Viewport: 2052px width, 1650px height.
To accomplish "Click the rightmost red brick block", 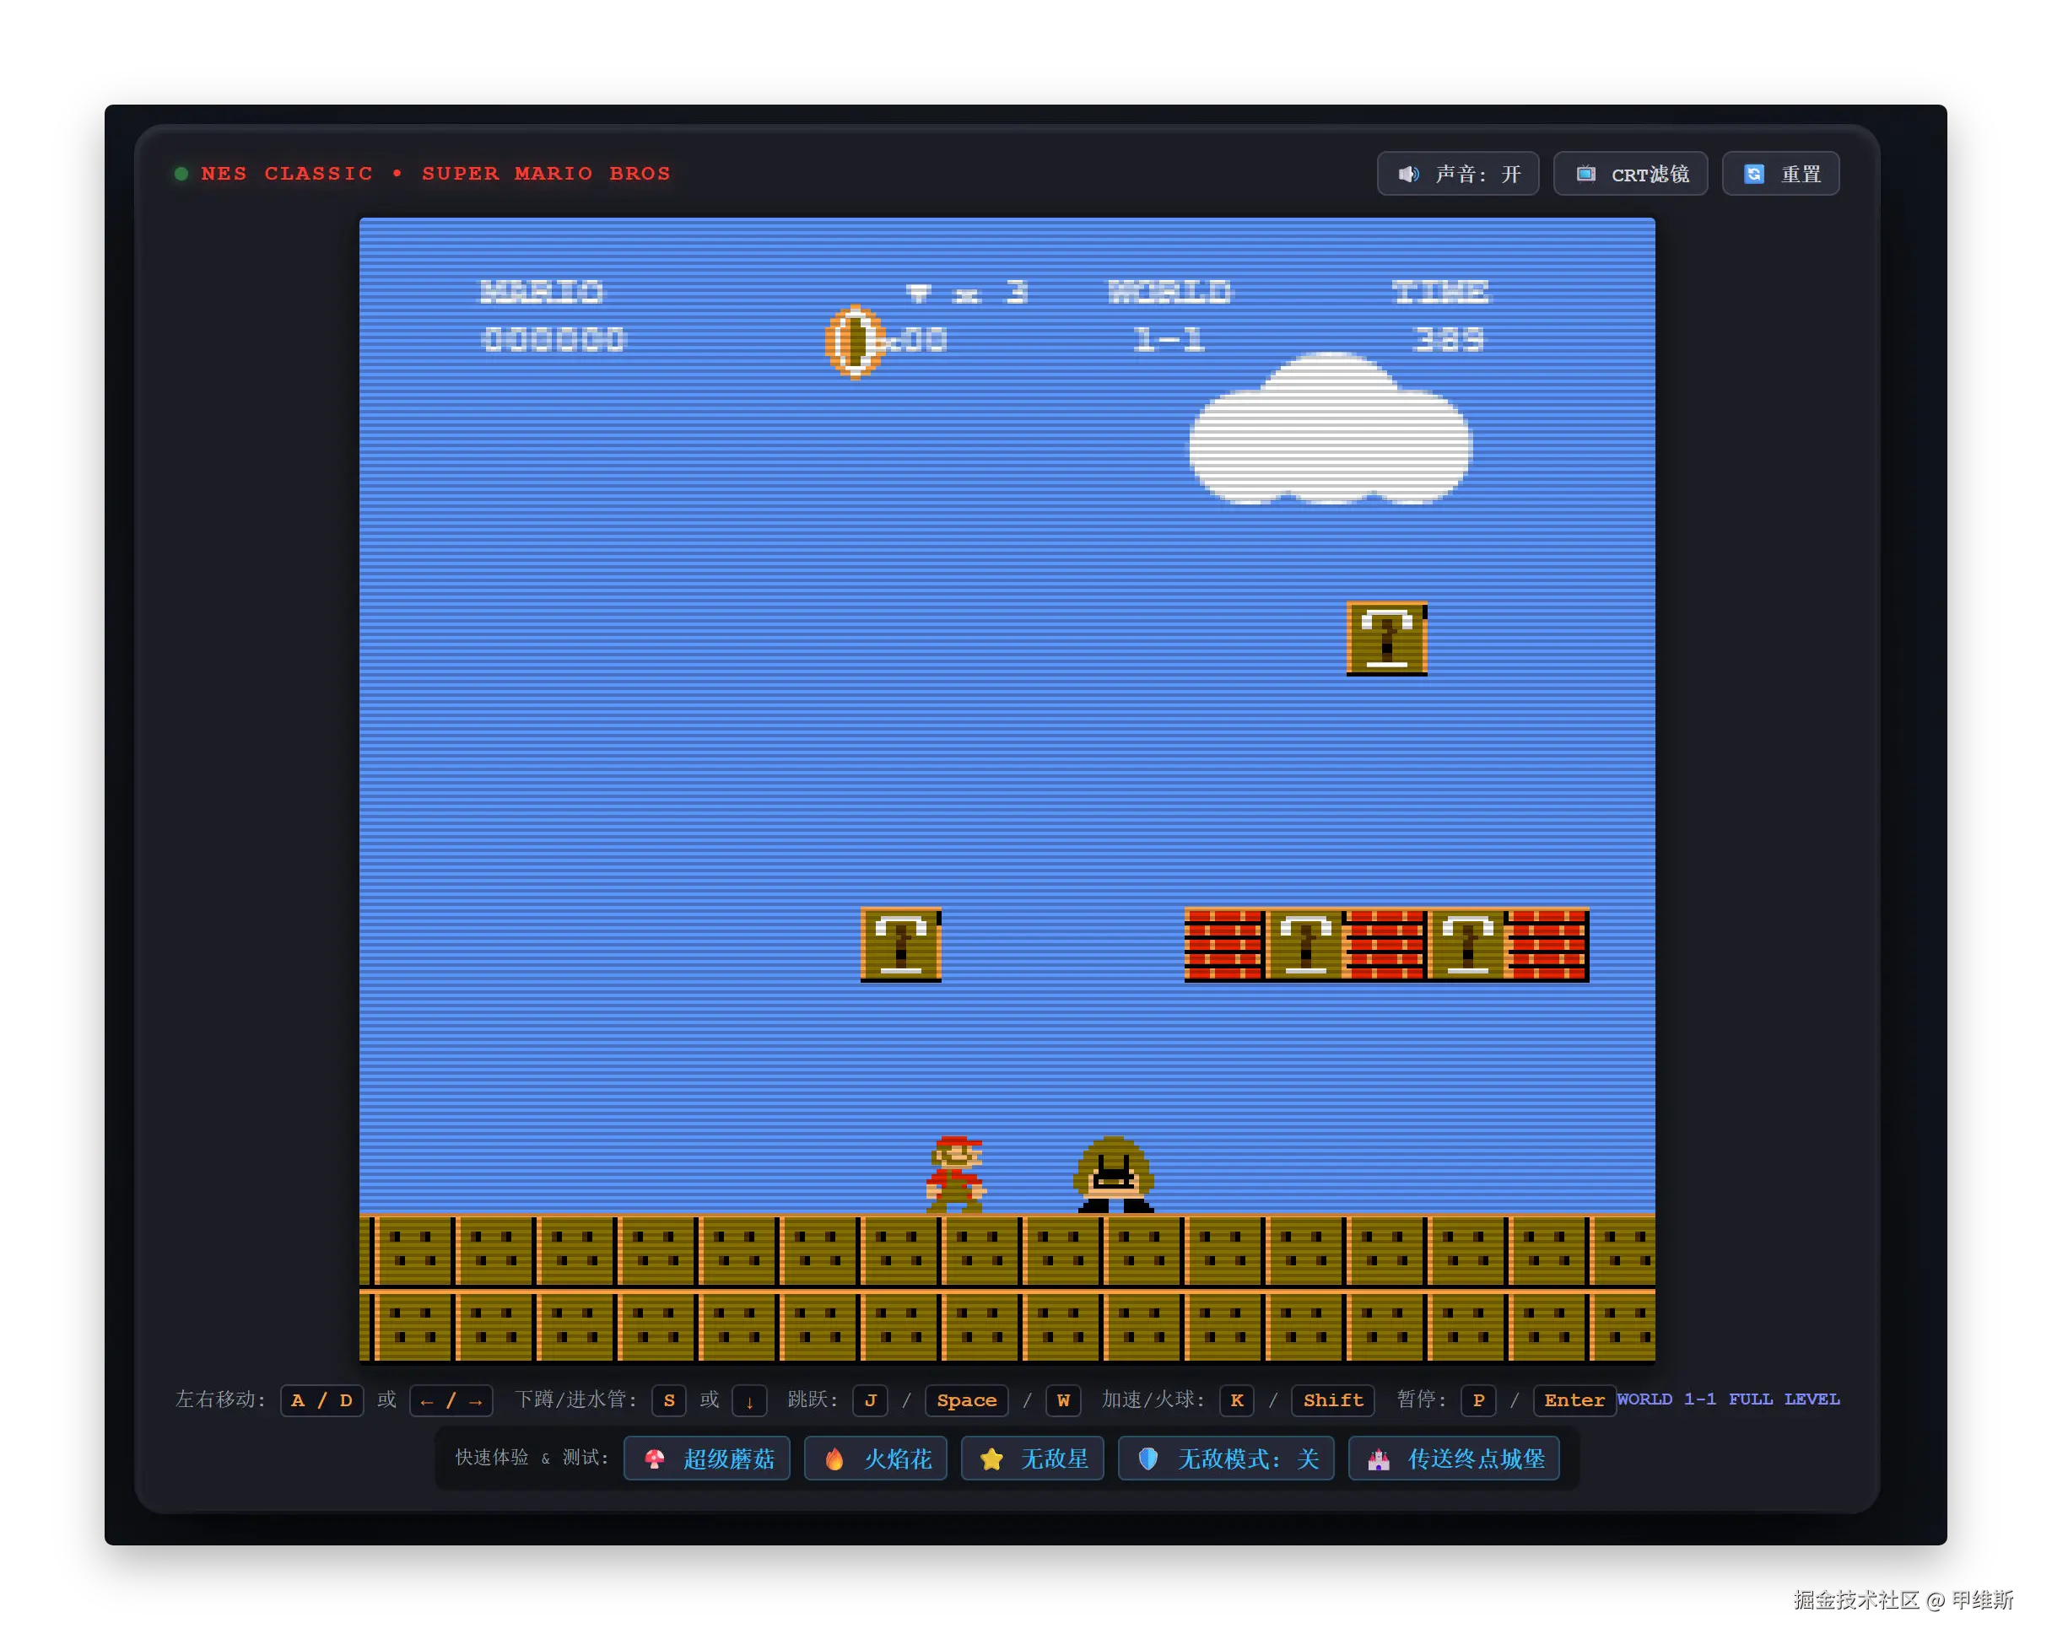I will pos(1548,944).
